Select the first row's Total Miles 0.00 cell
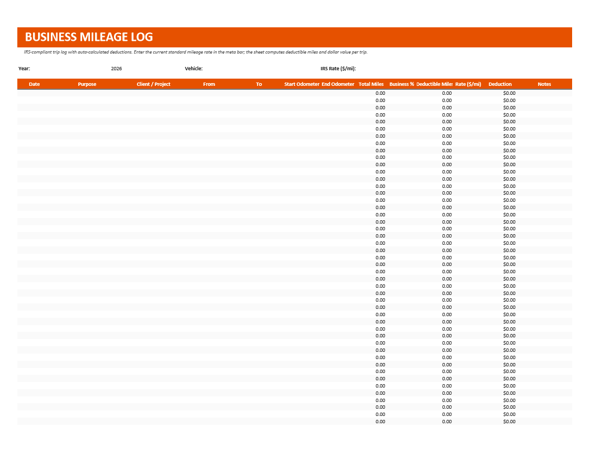This screenshot has height=455, width=590. (x=372, y=93)
